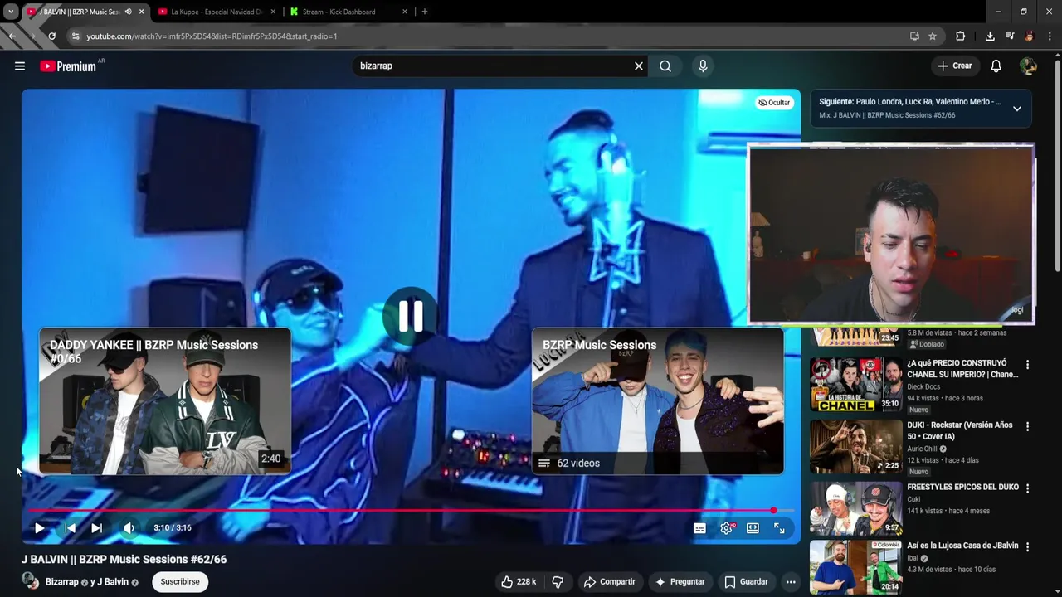Viewport: 1062px width, 597px height.
Task: Open the browser downloads icon
Action: (x=990, y=36)
